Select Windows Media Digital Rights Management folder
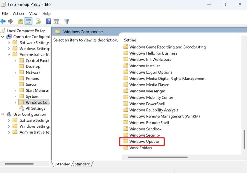 (167, 79)
